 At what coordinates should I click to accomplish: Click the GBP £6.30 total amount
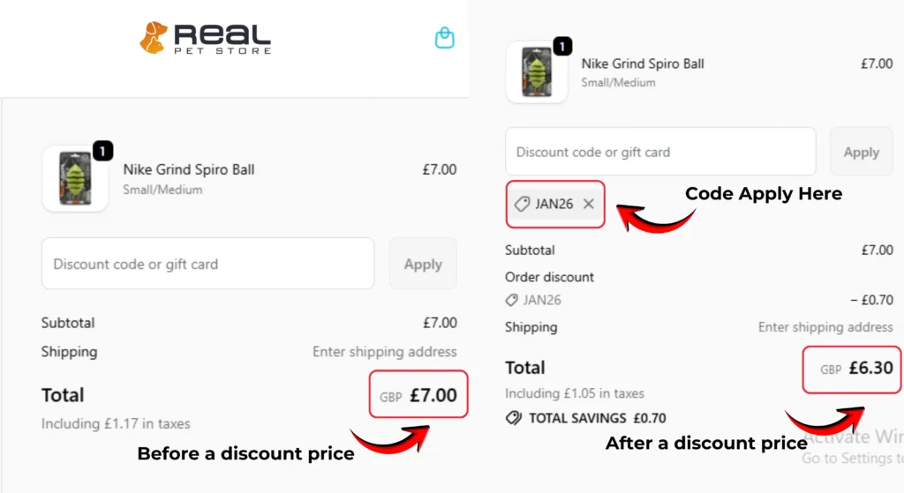[x=854, y=369]
